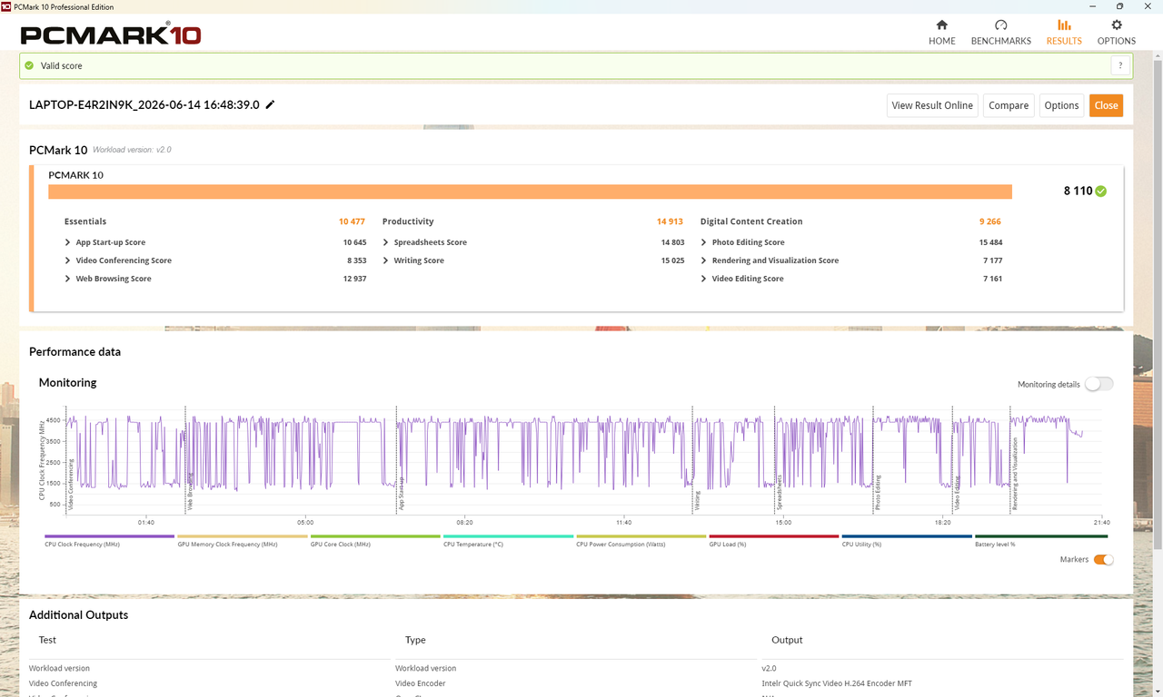Screen dimensions: 1163x697
Task: Click the Video Encoder type cell
Action: (x=421, y=683)
